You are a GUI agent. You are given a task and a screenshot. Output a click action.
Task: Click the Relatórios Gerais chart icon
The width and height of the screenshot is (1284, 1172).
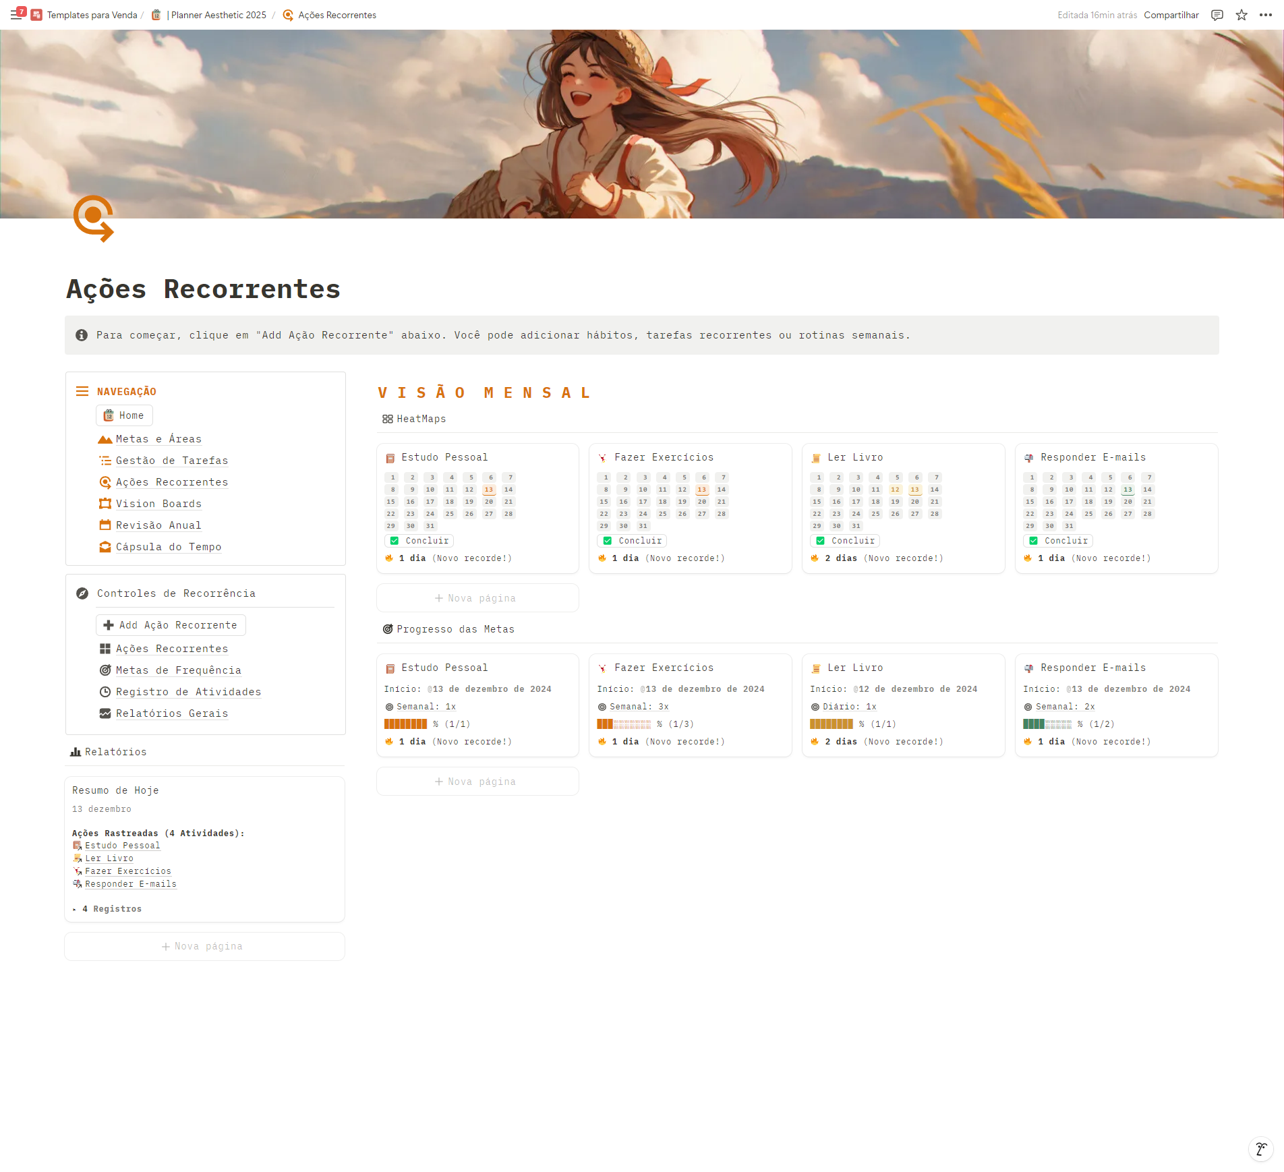pyautogui.click(x=105, y=713)
